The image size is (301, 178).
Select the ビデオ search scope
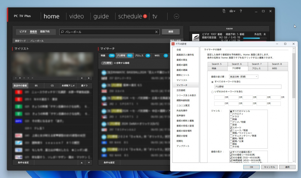coord(23,31)
